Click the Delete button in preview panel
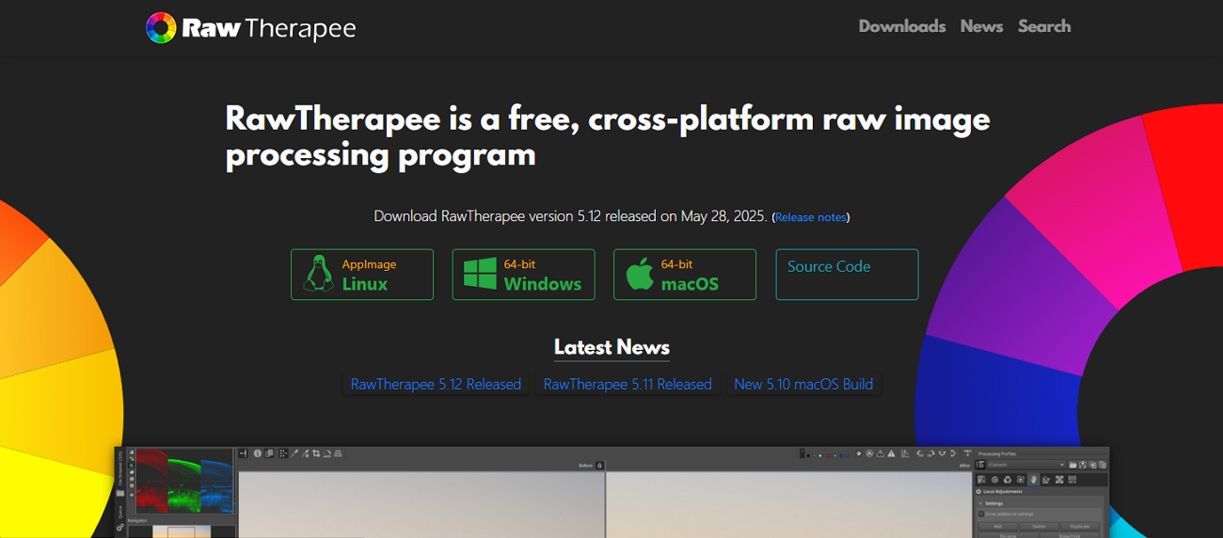Image resolution: width=1223 pixels, height=538 pixels. (1039, 527)
